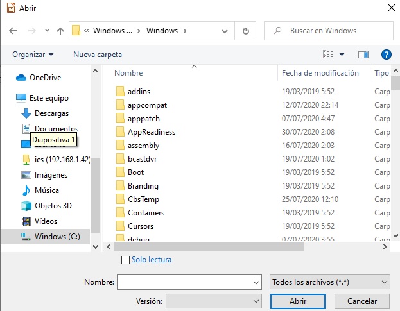Click the sidebar vertical scrollbar thumb

pyautogui.click(x=95, y=195)
